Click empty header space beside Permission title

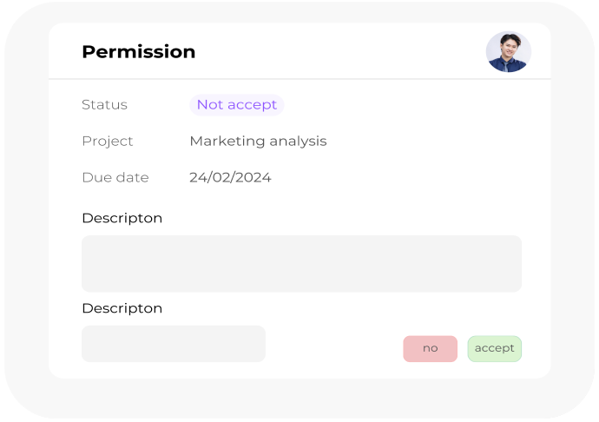pyautogui.click(x=339, y=52)
